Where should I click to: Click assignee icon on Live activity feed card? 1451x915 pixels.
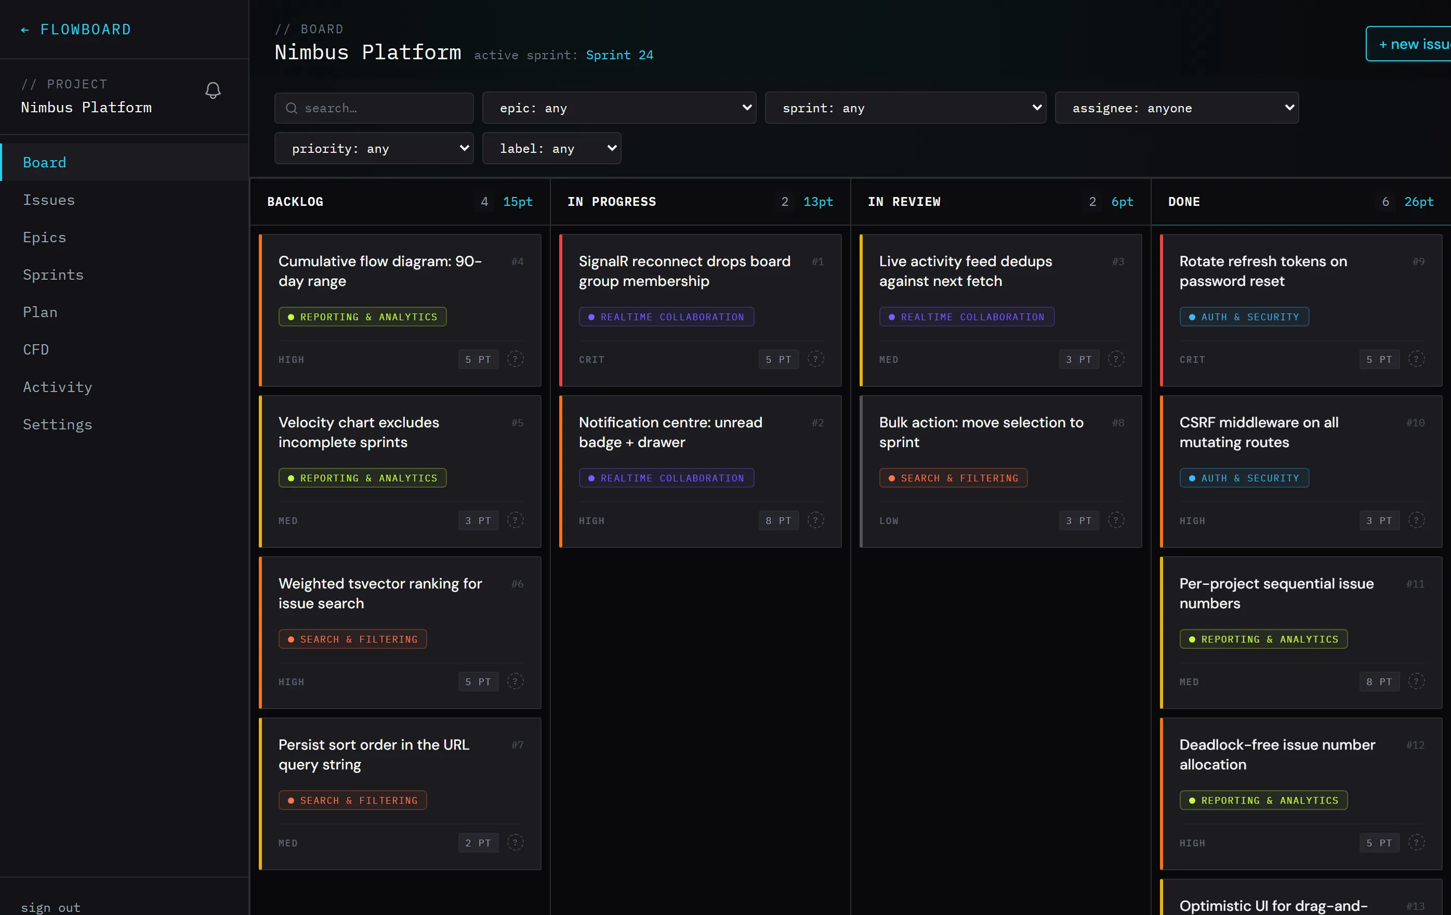1116,359
